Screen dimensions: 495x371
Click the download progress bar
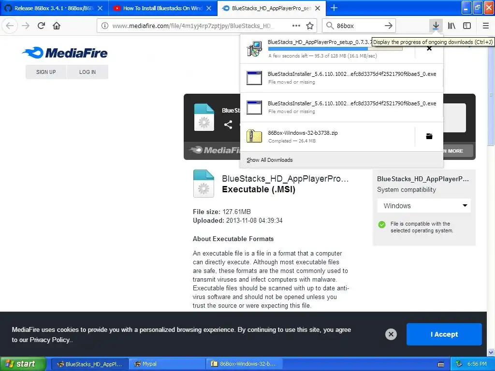coord(335,49)
